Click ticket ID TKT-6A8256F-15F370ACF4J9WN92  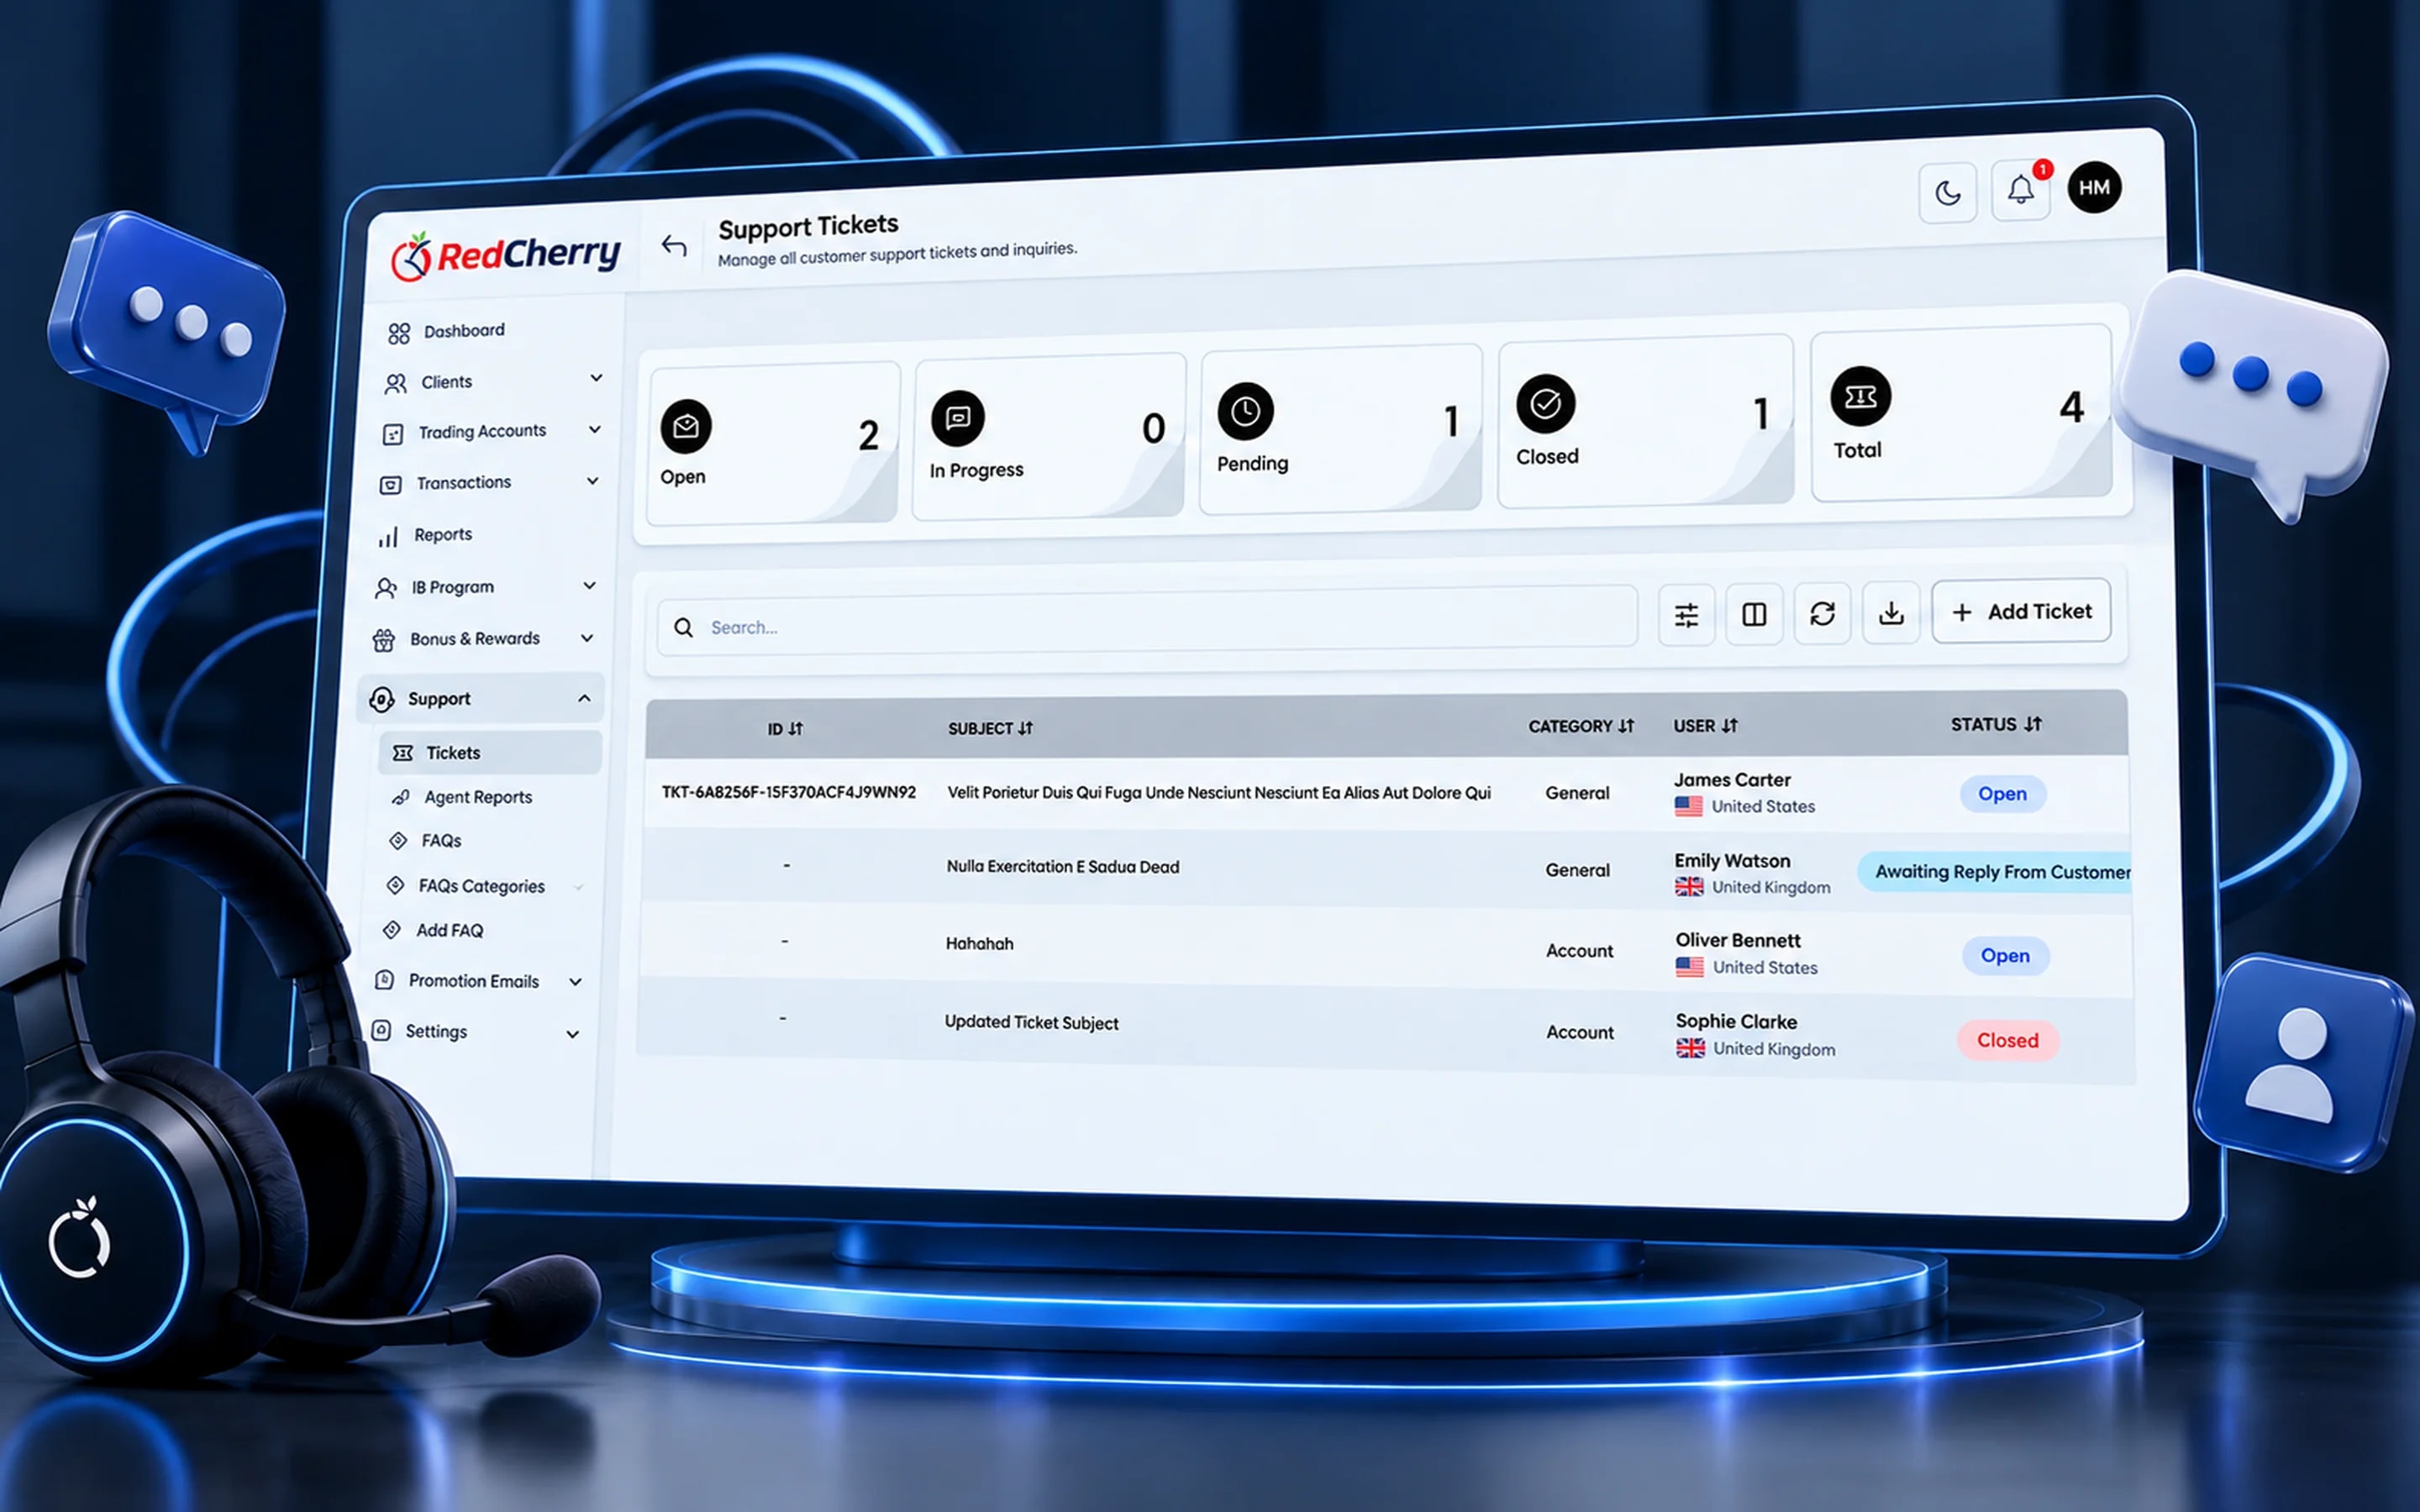(788, 792)
